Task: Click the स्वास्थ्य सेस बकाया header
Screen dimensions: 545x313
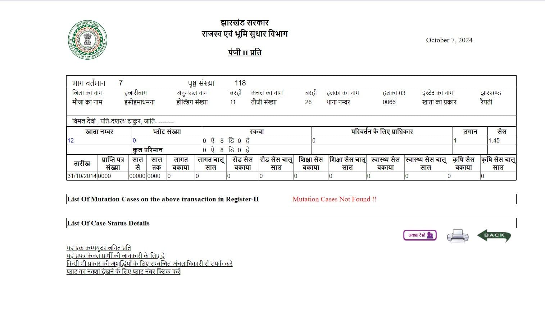Action: click(x=385, y=163)
